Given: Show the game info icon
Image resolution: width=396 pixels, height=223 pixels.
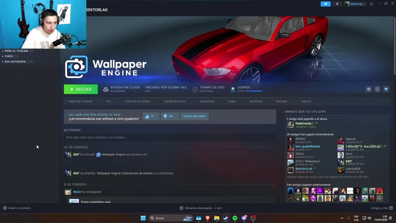Looking at the screenshot, I should pyautogui.click(x=377, y=89).
